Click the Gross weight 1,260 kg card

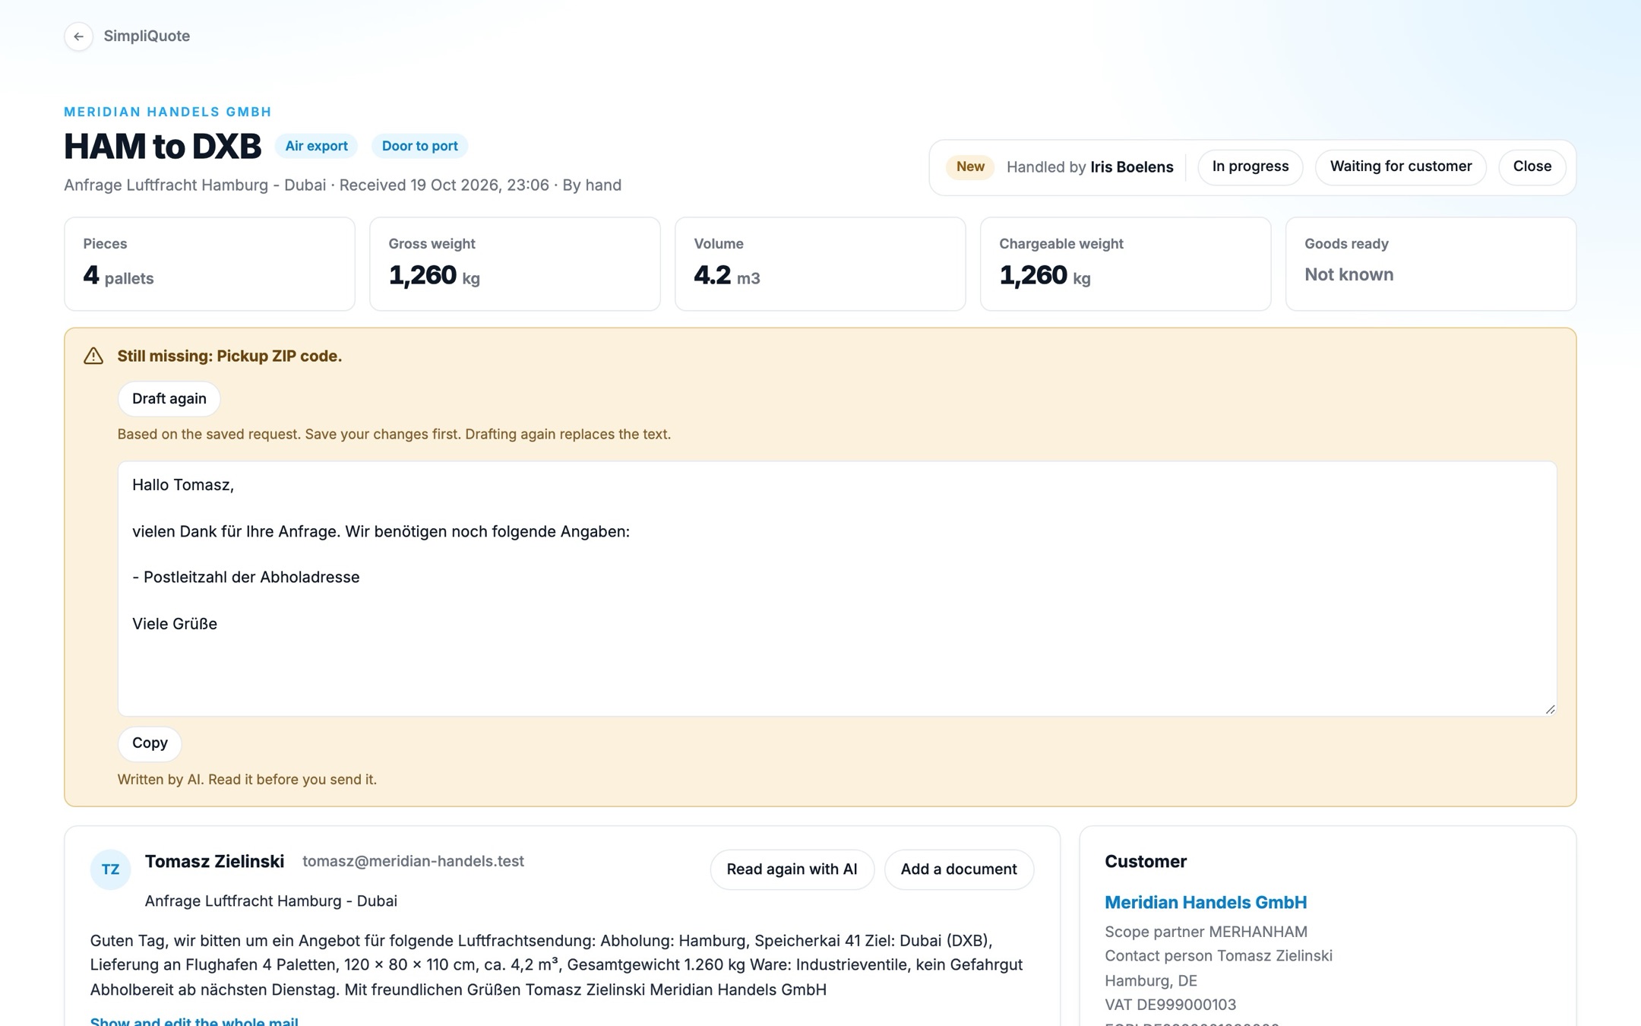pyautogui.click(x=515, y=264)
